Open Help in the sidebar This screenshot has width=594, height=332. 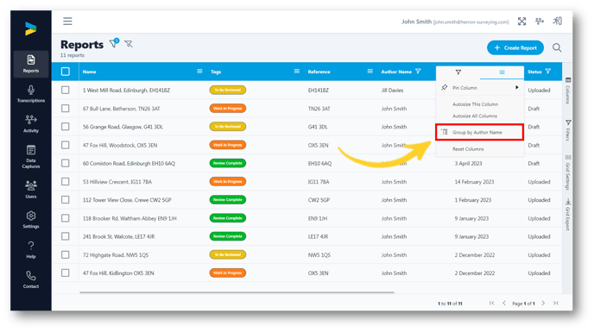coord(31,250)
